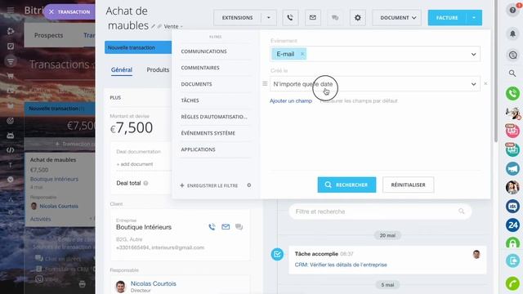
Task: Switch to the Produits tab
Action: [x=158, y=69]
